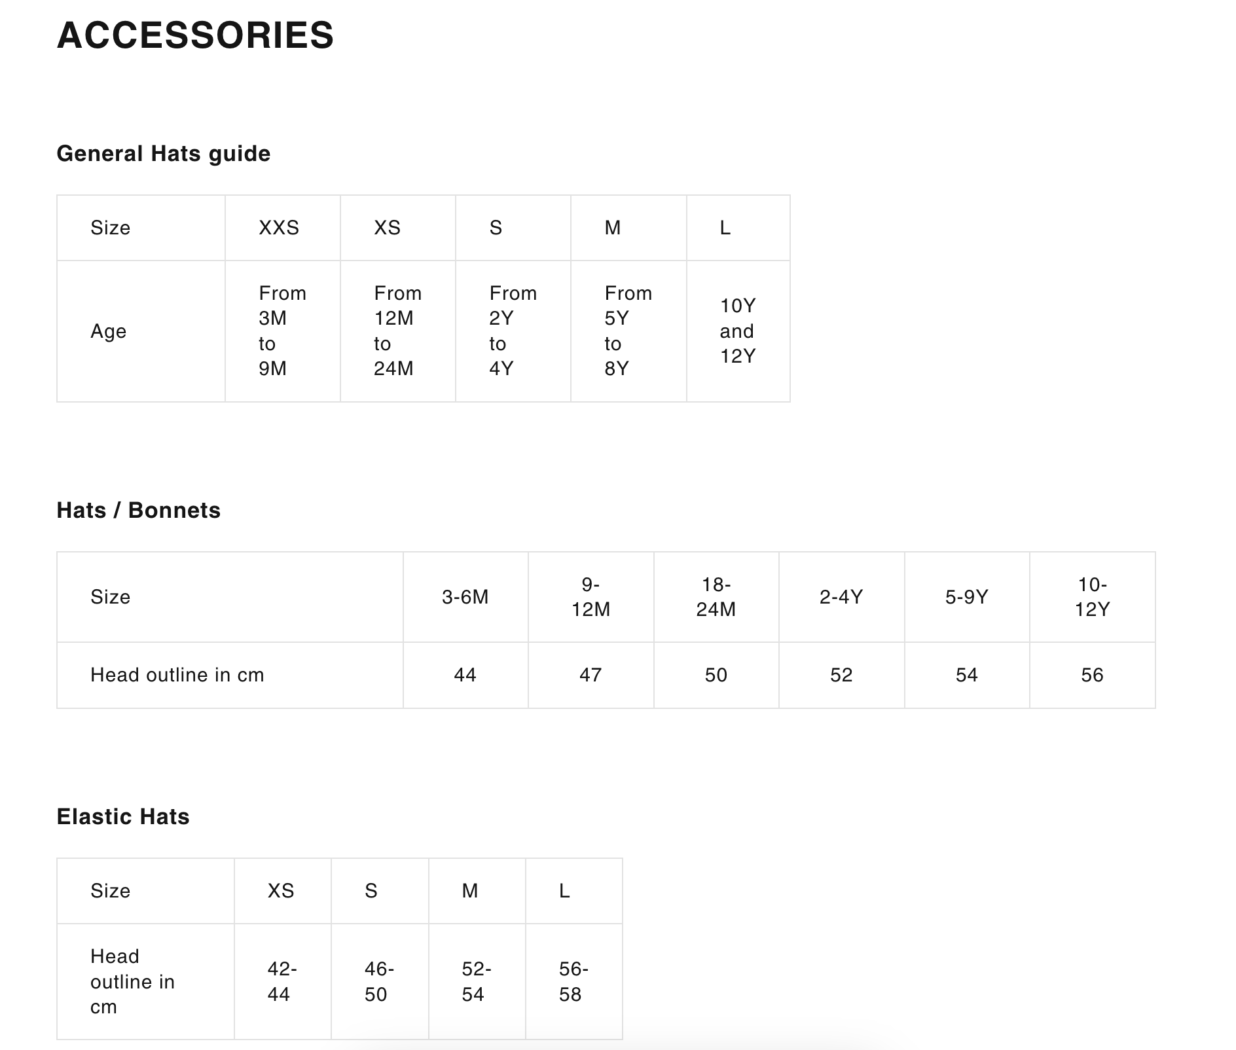Click the General Hats guide heading
The image size is (1236, 1050).
click(163, 154)
